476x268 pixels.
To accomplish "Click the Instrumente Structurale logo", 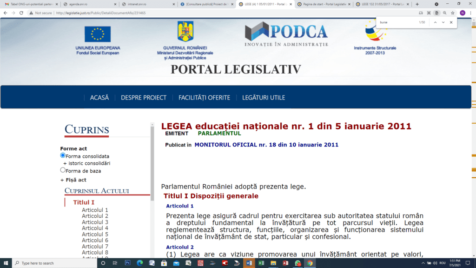I will (375, 31).
